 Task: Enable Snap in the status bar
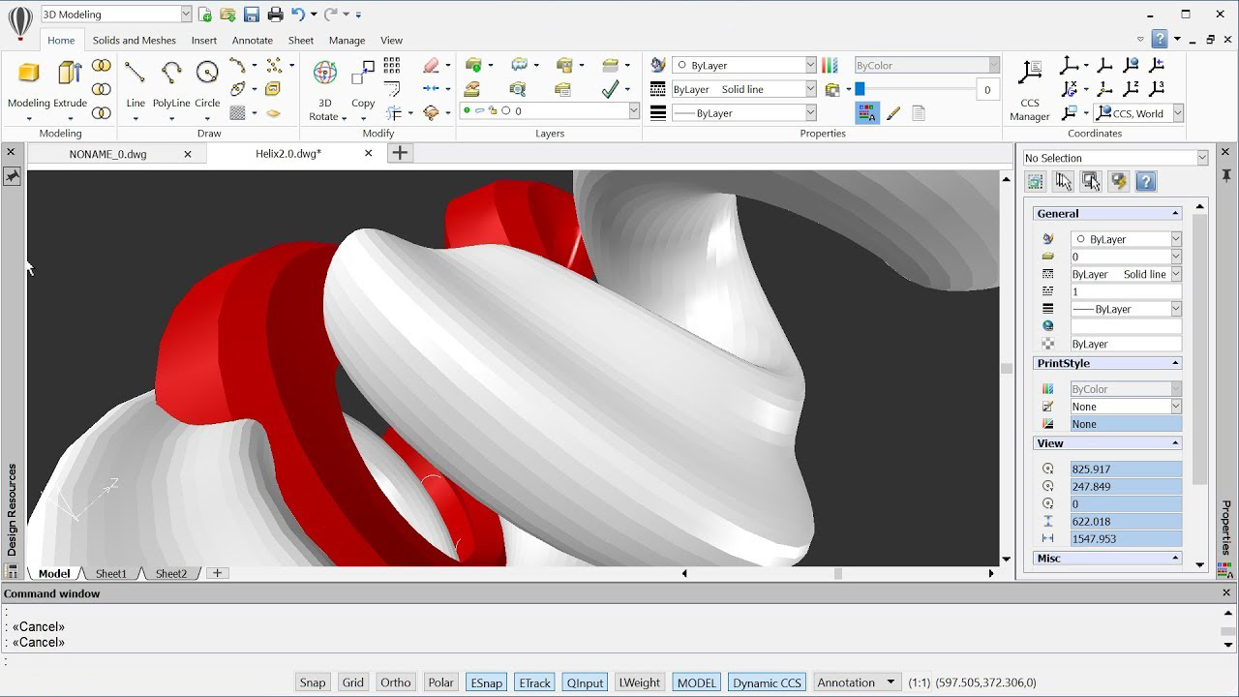pyautogui.click(x=312, y=682)
